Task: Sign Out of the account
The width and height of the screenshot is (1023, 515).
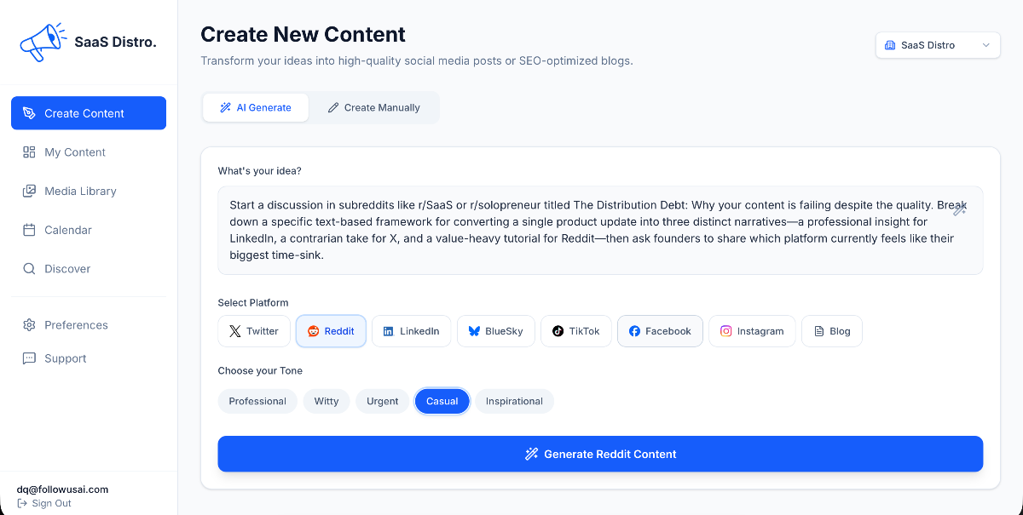Action: click(x=44, y=503)
